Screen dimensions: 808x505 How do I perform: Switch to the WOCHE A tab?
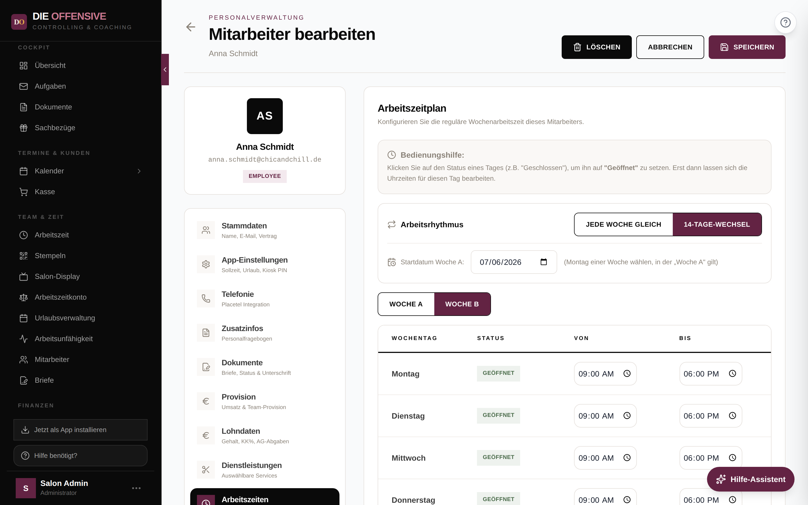click(406, 304)
